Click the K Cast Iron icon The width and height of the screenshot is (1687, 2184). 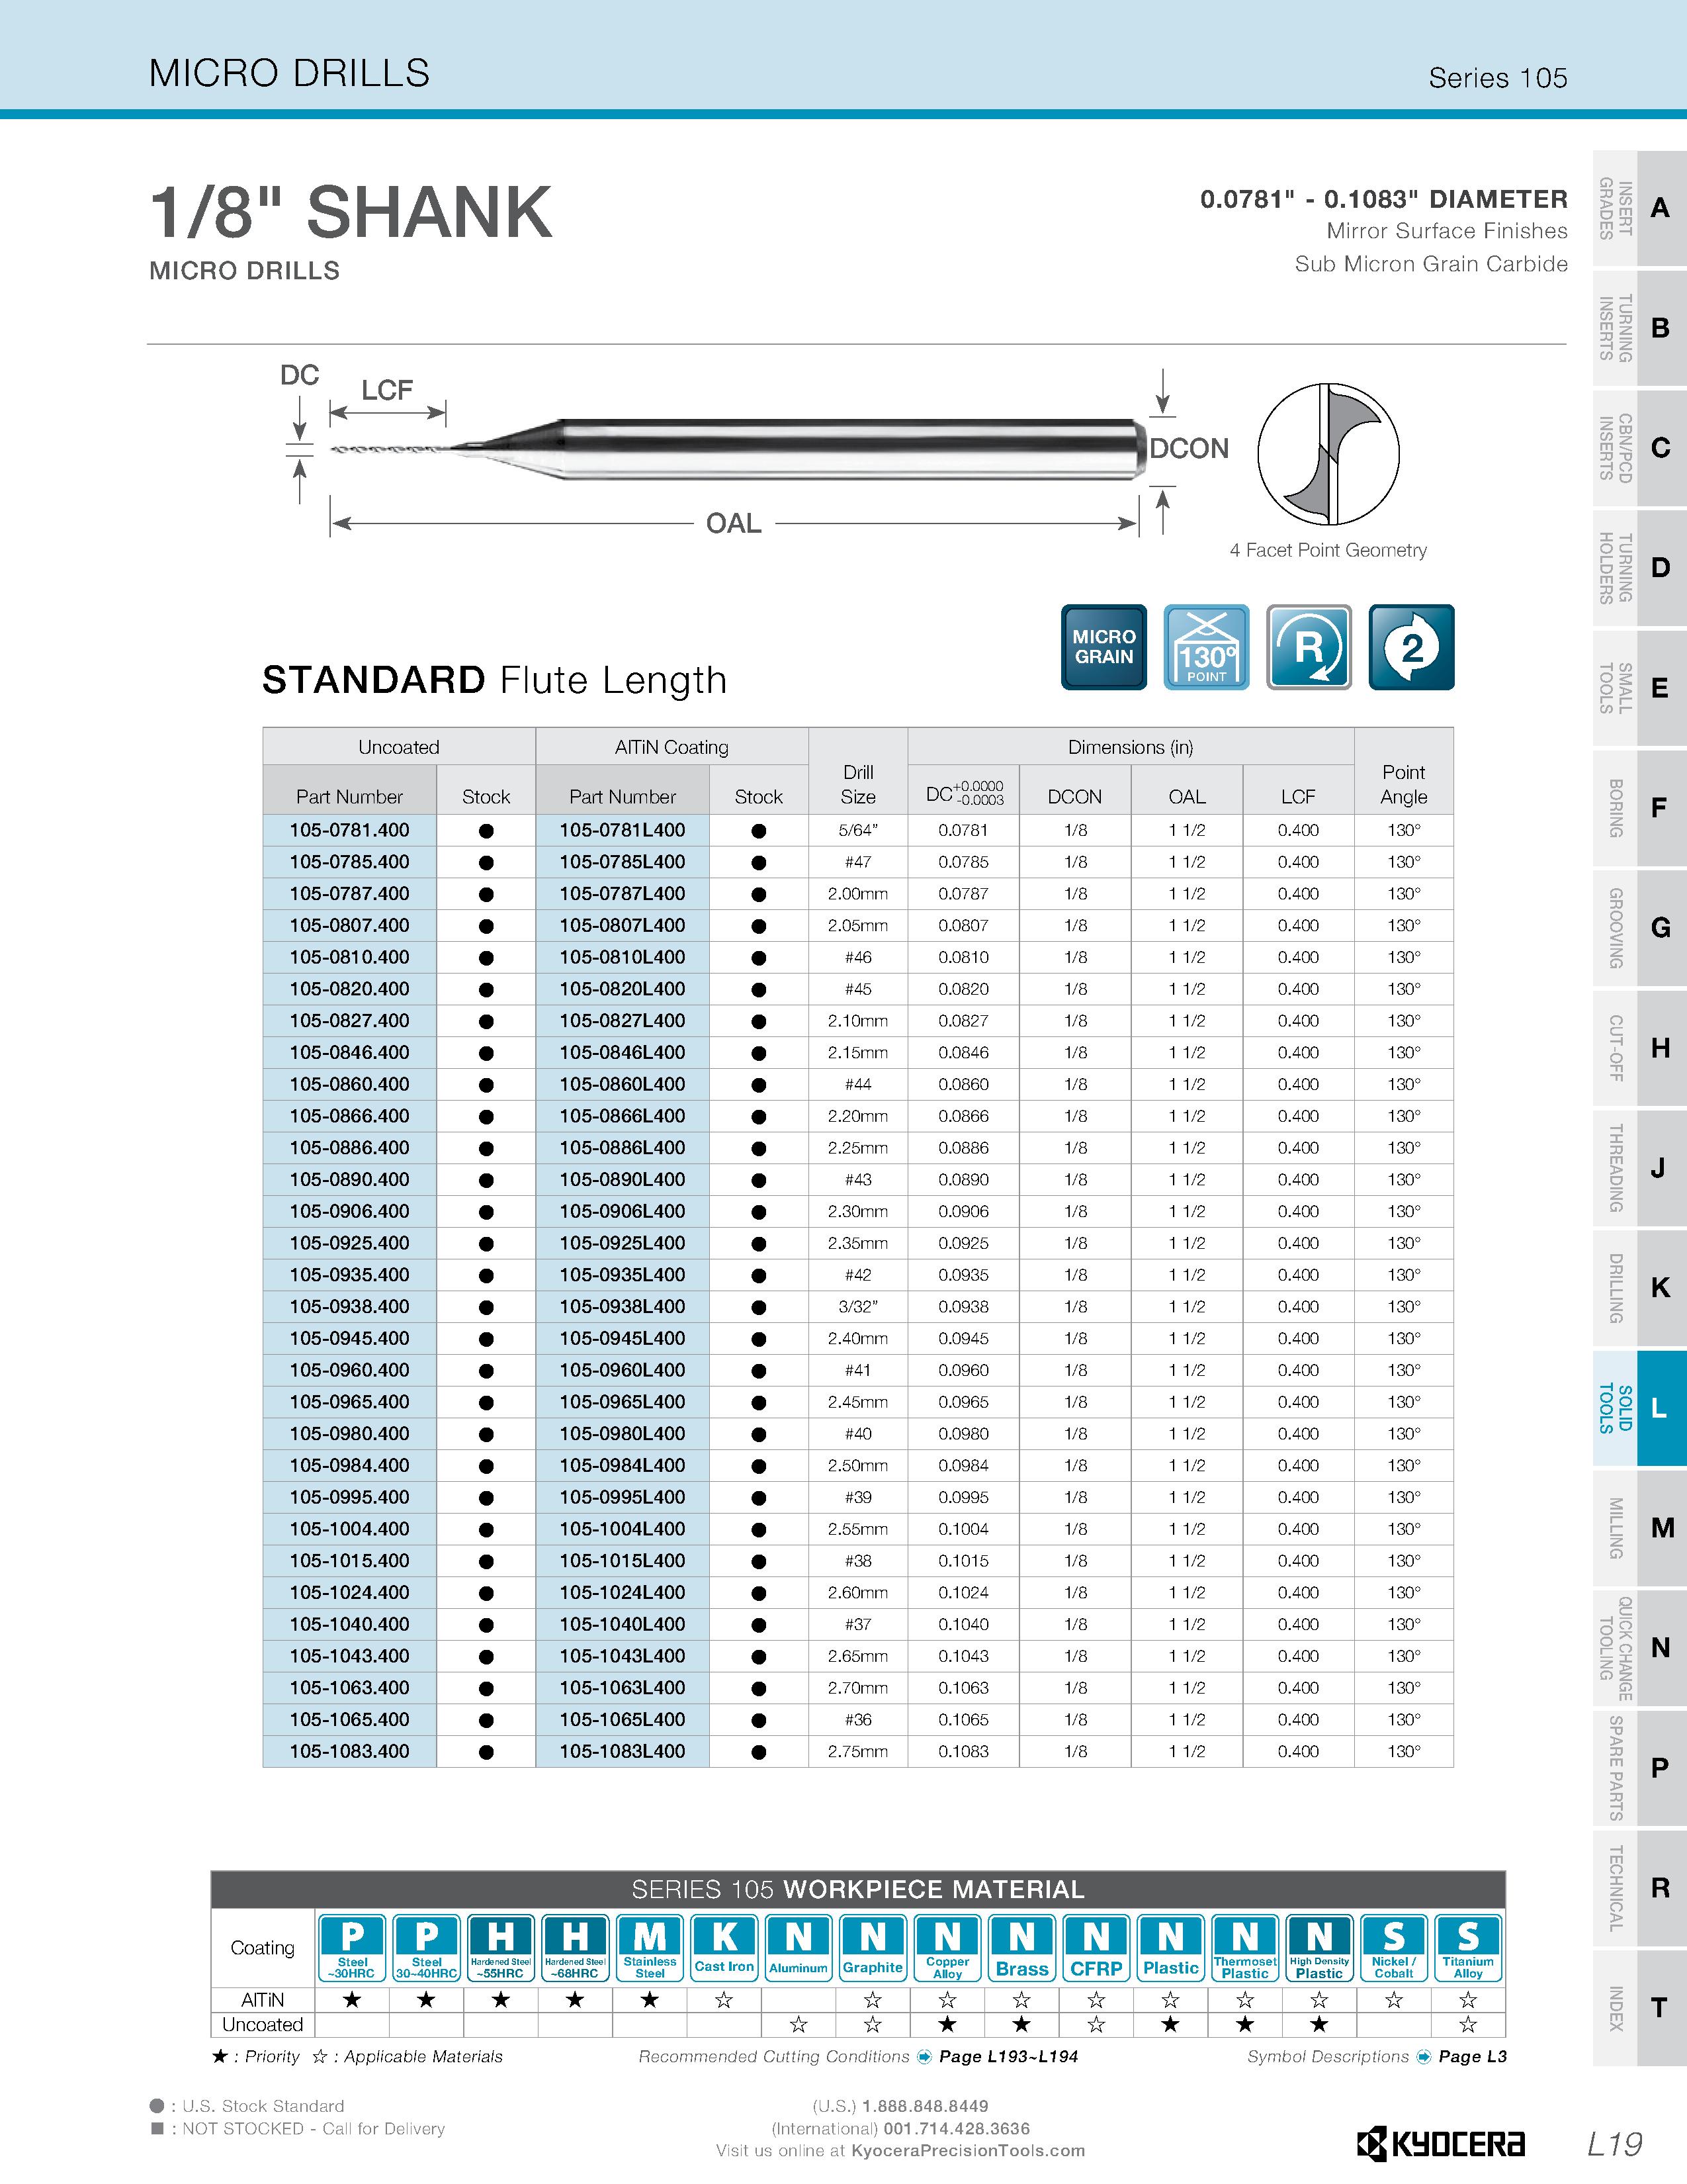724,1948
